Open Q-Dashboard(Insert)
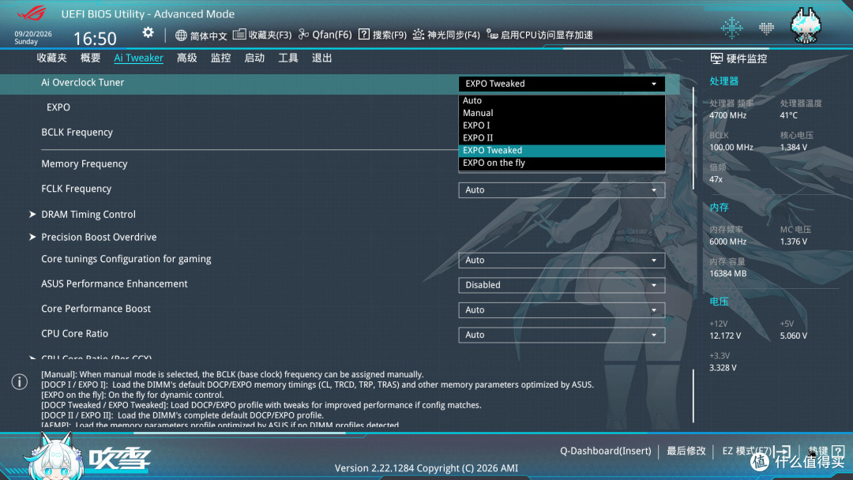Image resolution: width=853 pixels, height=480 pixels. 606,451
